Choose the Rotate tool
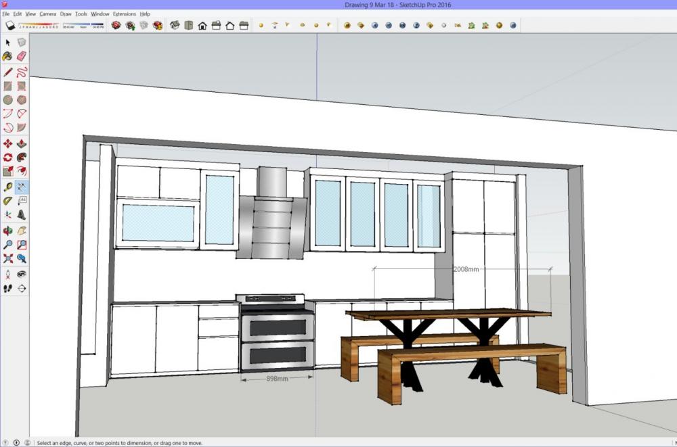The height and width of the screenshot is (447, 677). coord(7,158)
